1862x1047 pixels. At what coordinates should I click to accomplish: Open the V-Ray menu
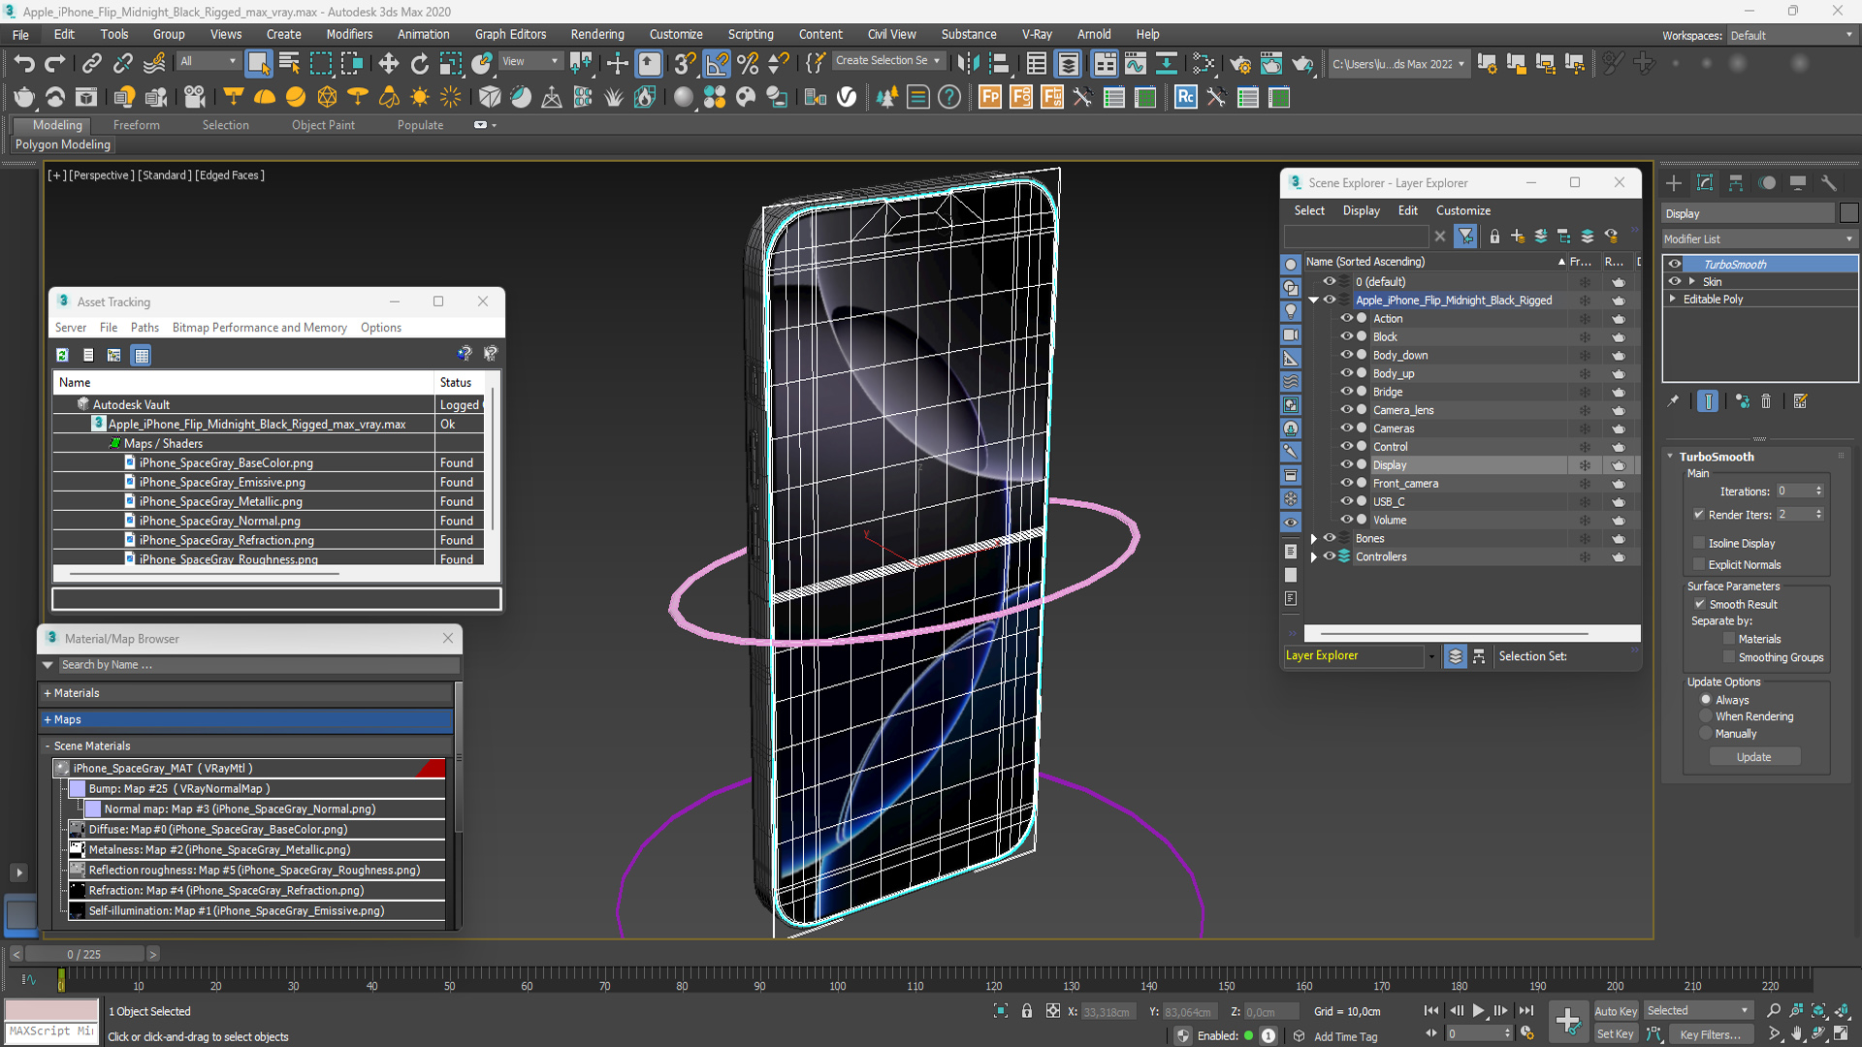pos(1037,34)
